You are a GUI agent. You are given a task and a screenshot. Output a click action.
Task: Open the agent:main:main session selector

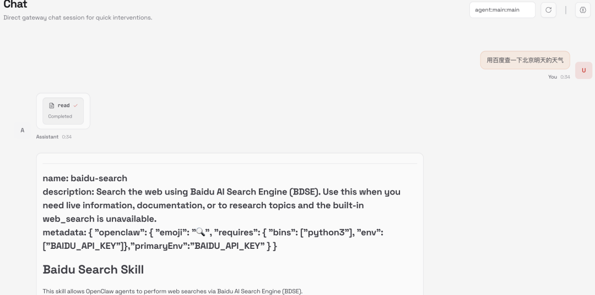click(502, 10)
